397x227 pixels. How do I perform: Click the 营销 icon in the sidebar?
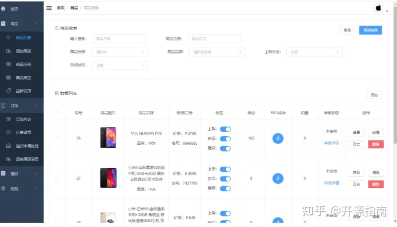click(x=3, y=173)
